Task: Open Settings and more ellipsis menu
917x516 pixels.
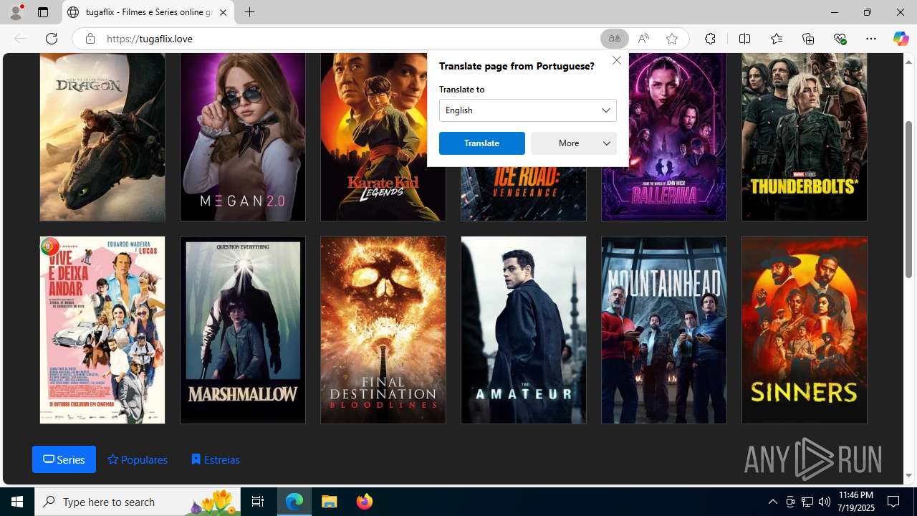Action: click(x=871, y=39)
